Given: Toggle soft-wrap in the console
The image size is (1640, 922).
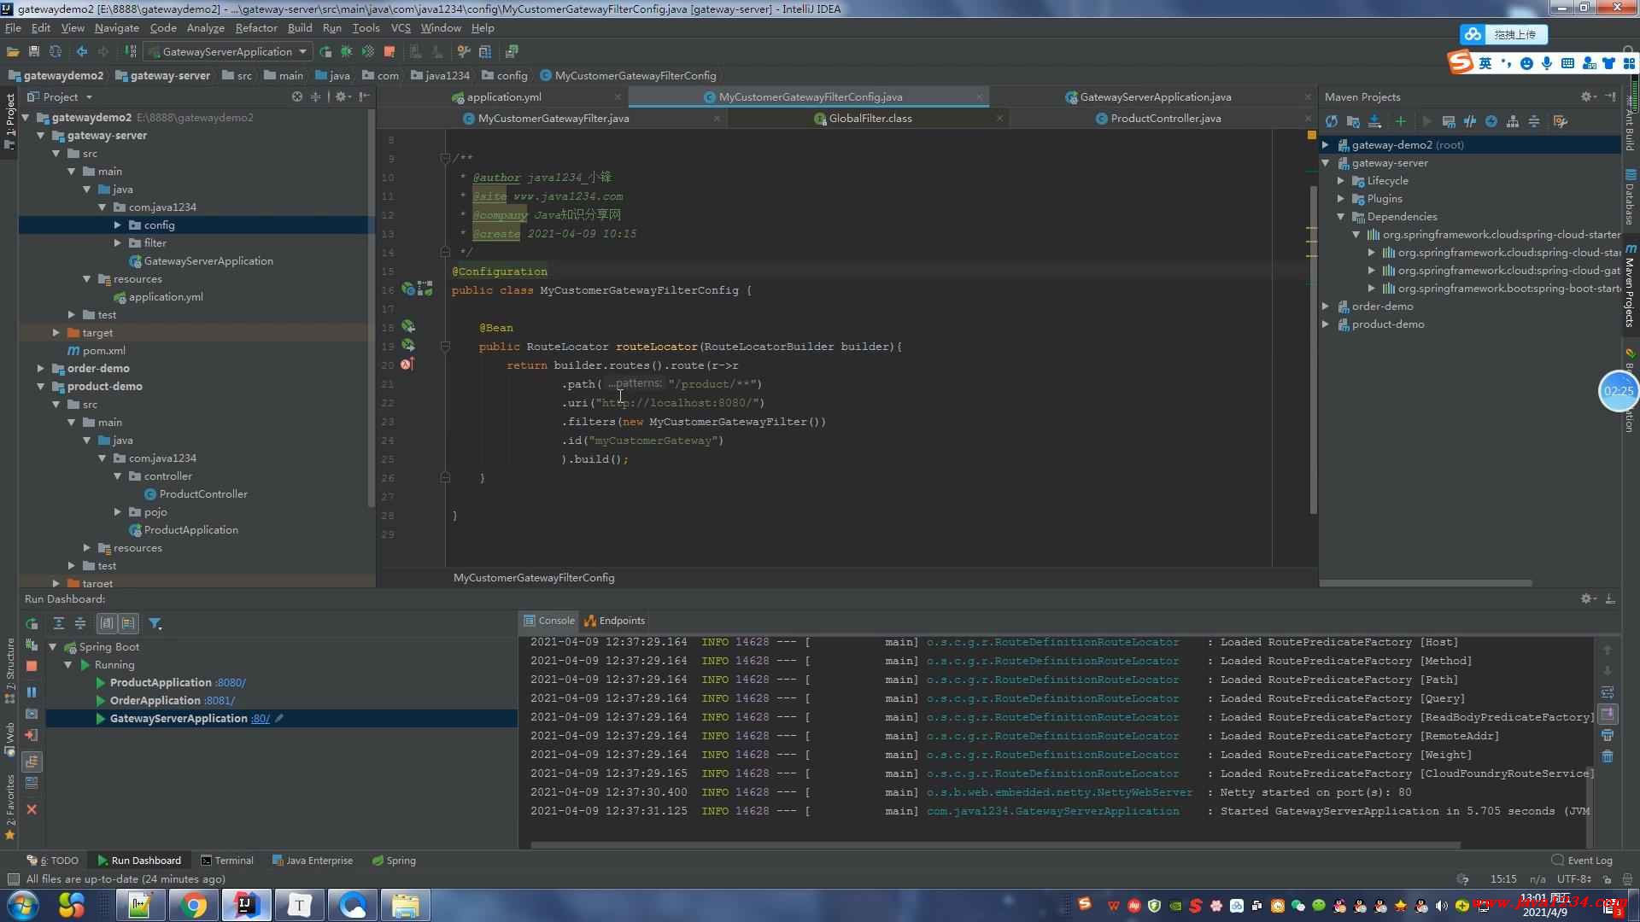Looking at the screenshot, I should point(1608,692).
